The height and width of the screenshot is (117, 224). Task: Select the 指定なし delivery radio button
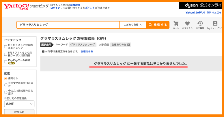(6, 78)
